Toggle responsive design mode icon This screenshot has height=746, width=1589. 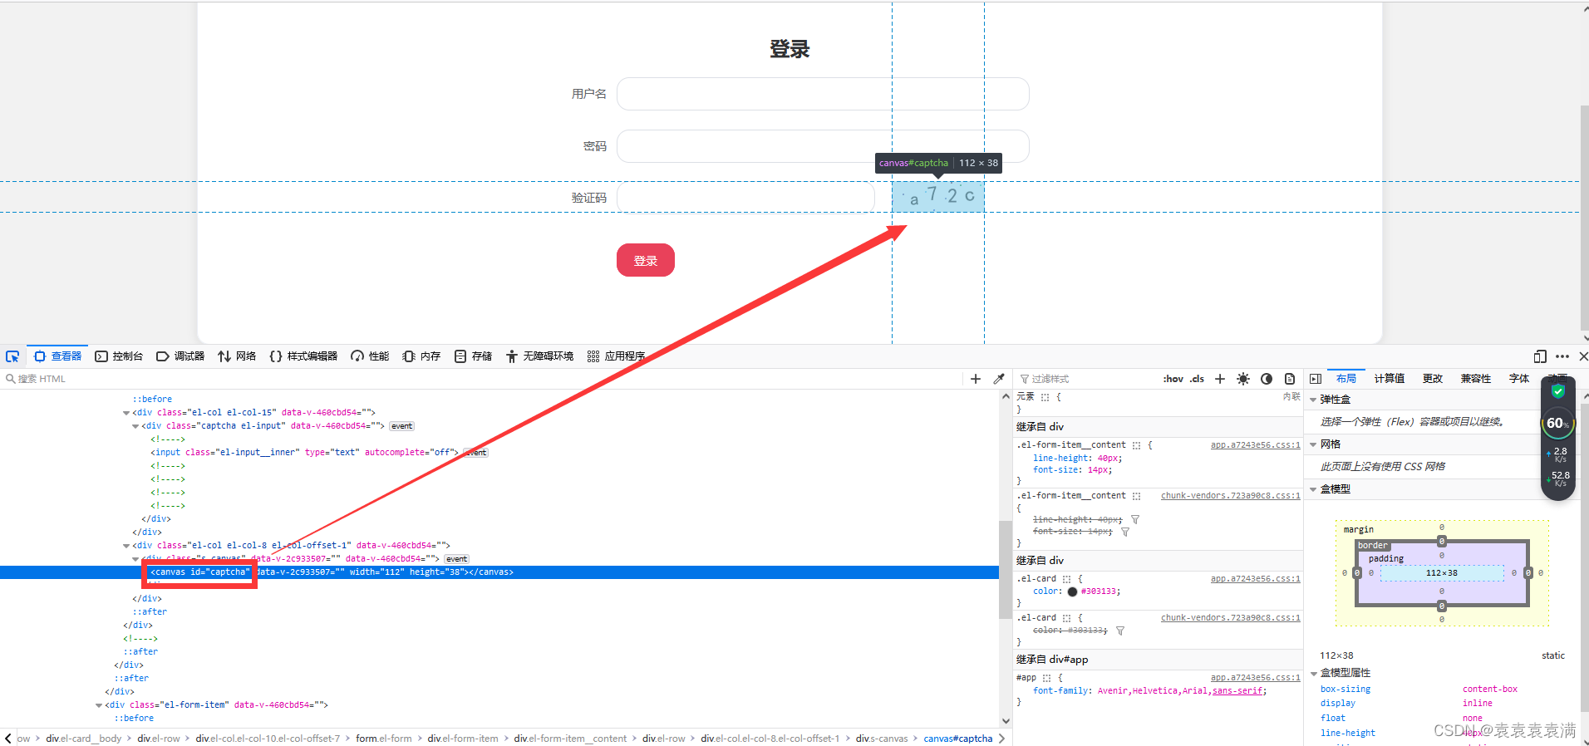pyautogui.click(x=1540, y=356)
